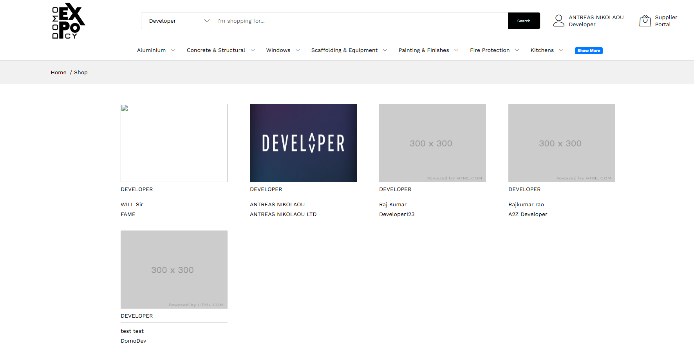
Task: Open the Windows category menu
Action: (278, 50)
